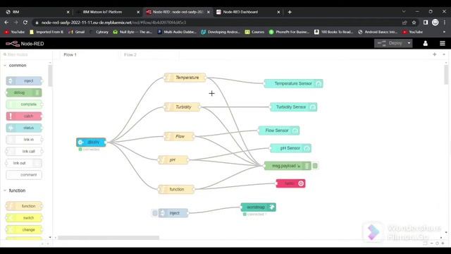Select the link call palette node
This screenshot has height=254, width=451.
pos(24,151)
